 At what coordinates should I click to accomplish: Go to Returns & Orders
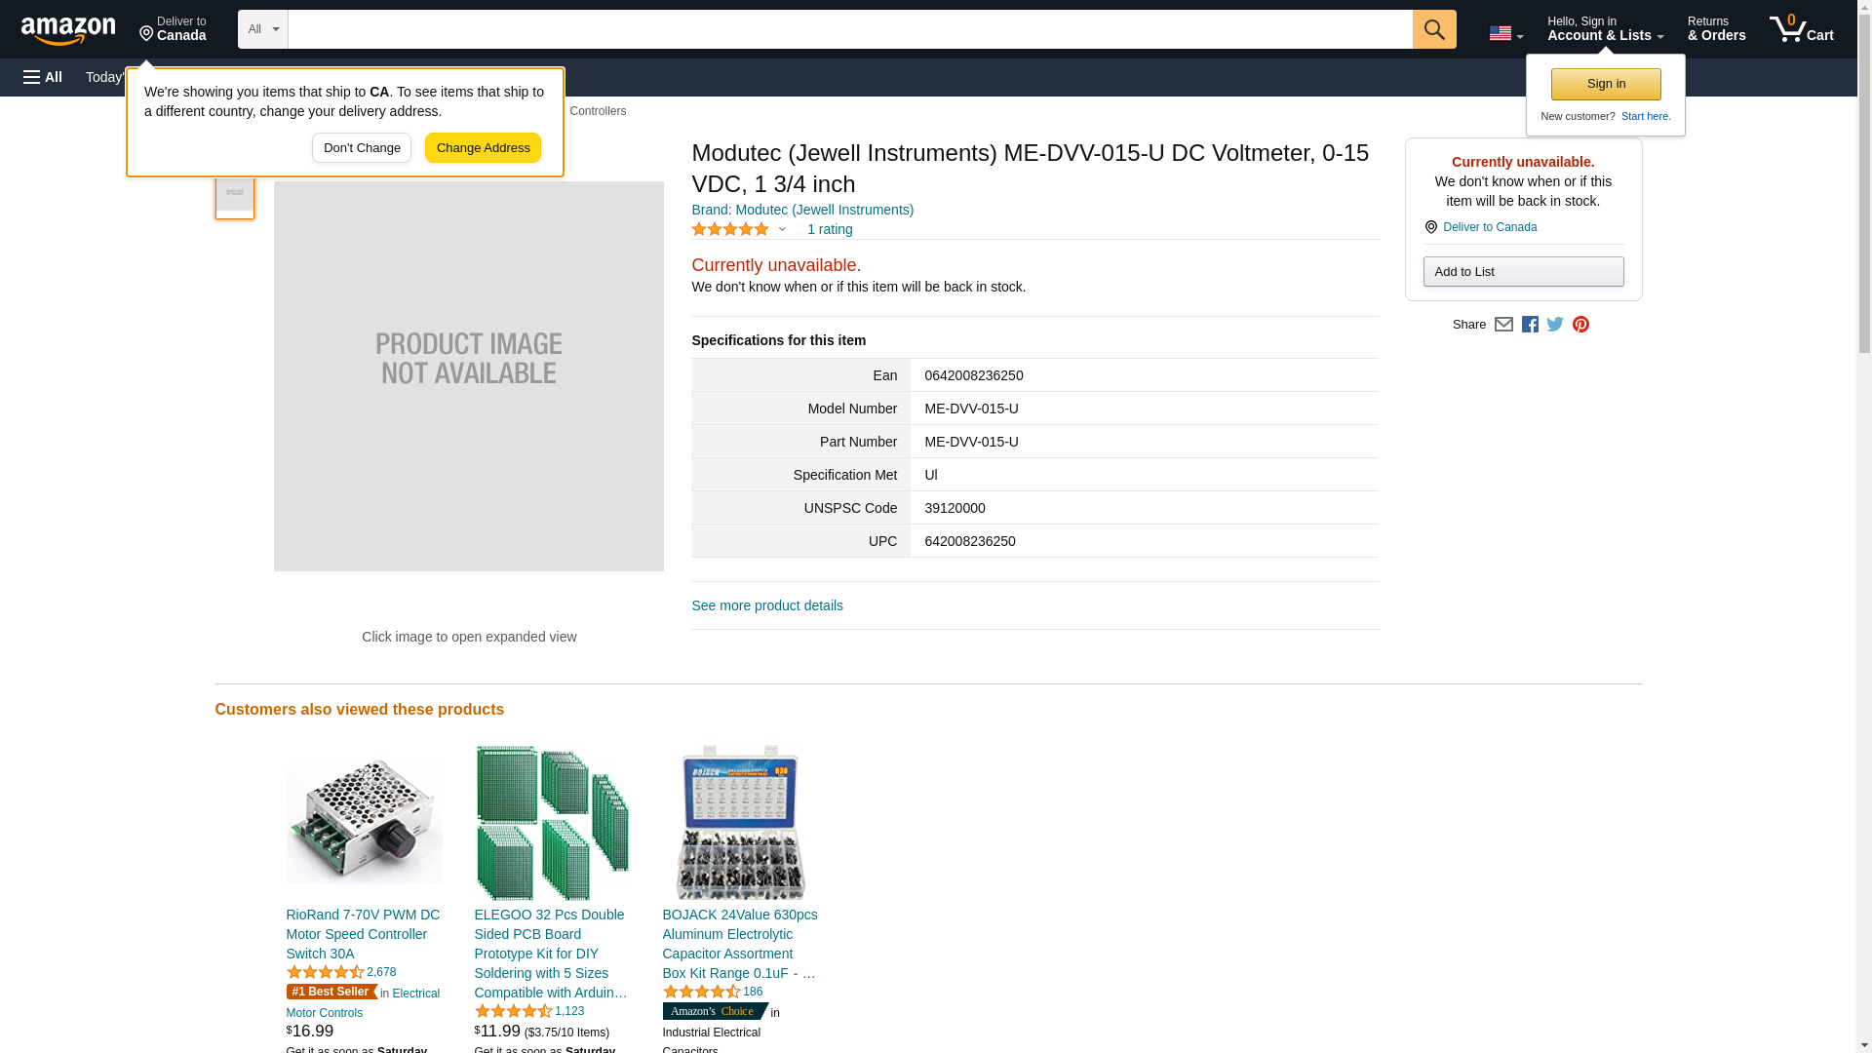pyautogui.click(x=1716, y=29)
